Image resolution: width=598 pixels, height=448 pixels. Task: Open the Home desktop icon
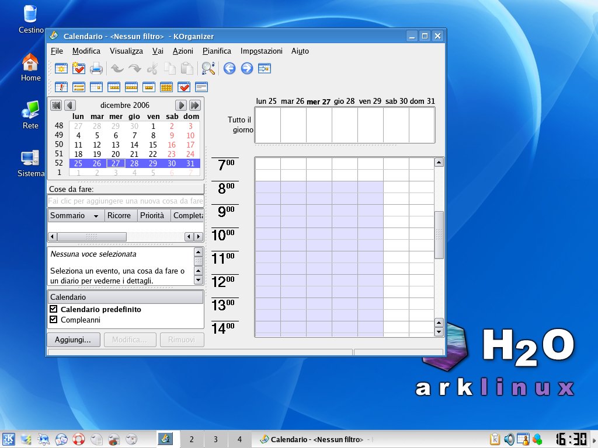30,68
